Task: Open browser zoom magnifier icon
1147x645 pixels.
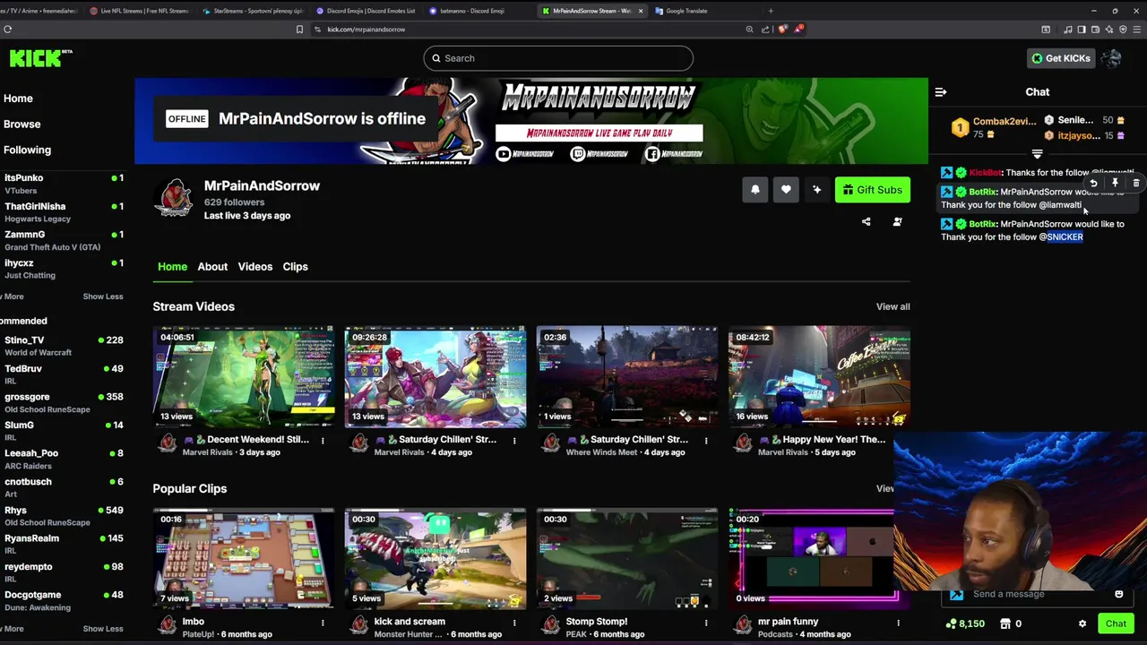Action: [749, 30]
